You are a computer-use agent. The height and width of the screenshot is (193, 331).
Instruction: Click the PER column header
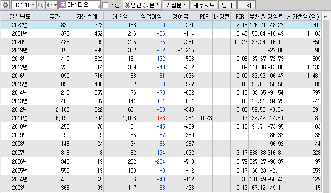[x=204, y=16]
